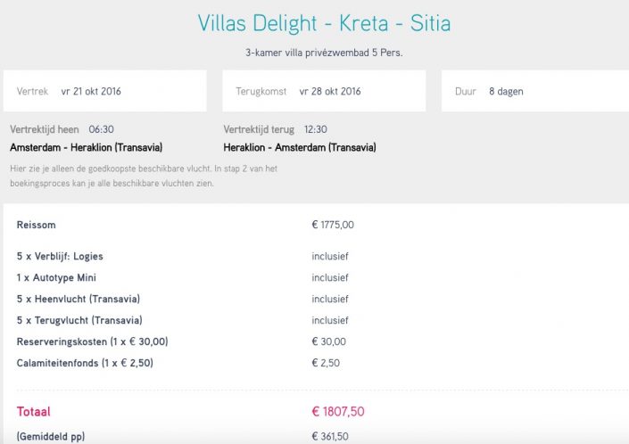
Task: Click the Calamiteitenfonds row label
Action: 85,363
